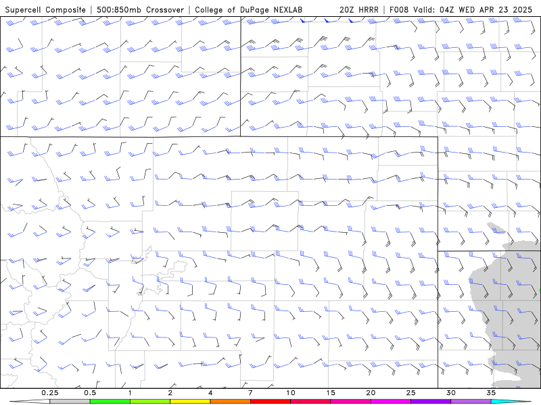Click the "30" legend value
541x405 pixels.
click(x=450, y=393)
